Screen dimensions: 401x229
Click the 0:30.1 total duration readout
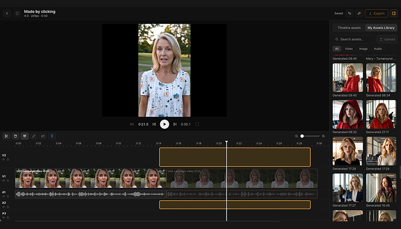tap(185, 124)
